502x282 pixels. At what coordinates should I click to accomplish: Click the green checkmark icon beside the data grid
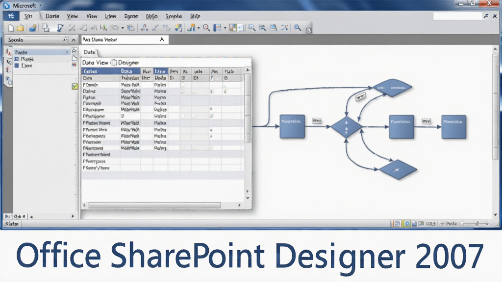(75, 86)
